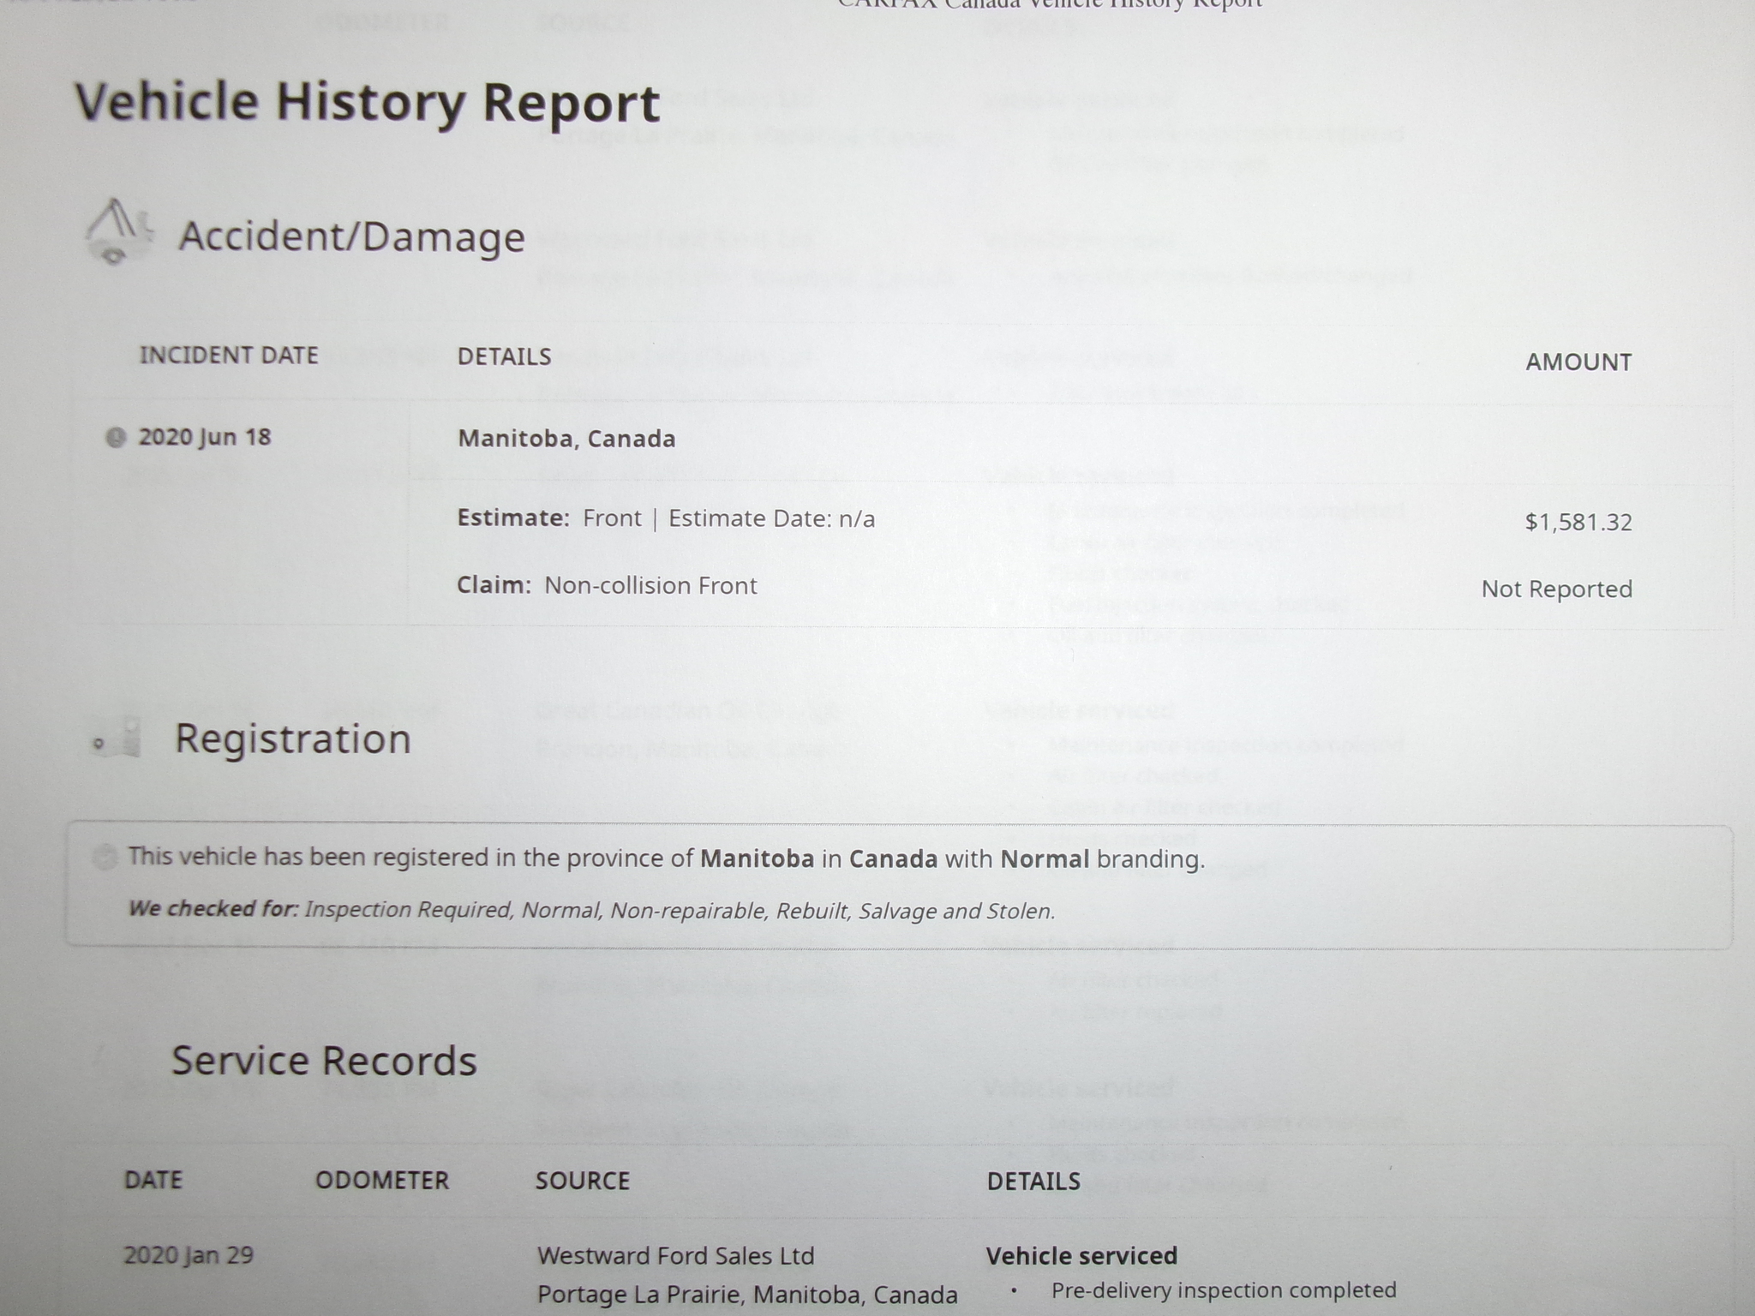Click the $1,581.32 estimate amount
The height and width of the screenshot is (1316, 1755).
(1578, 523)
